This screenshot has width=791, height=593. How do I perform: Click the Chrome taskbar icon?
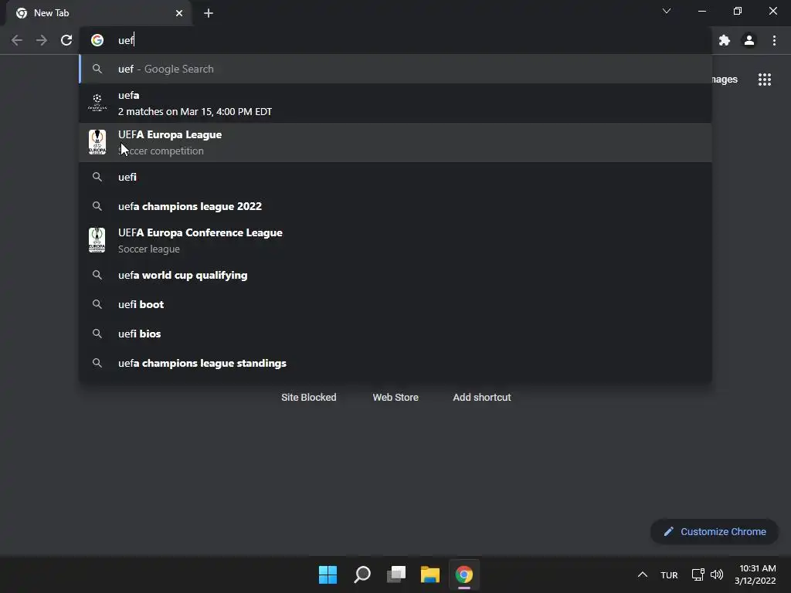click(464, 574)
